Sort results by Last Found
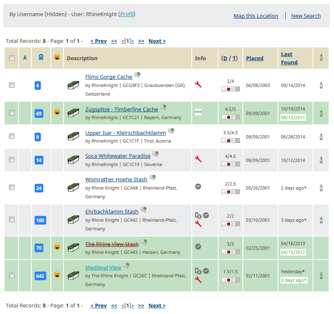This screenshot has height=314, width=334. click(x=289, y=59)
